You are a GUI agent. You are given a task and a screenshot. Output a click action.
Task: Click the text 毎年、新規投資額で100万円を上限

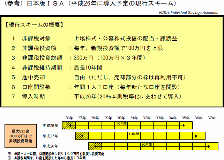[118, 48]
